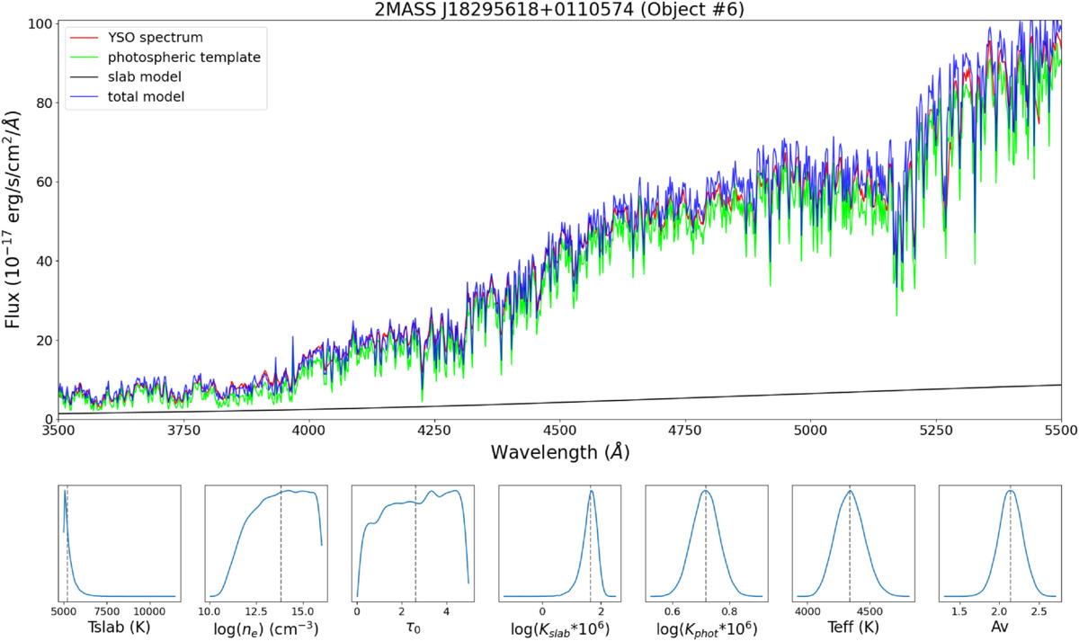Click x-axis tick label 5250
This screenshot has height=641, width=1079.
936,431
